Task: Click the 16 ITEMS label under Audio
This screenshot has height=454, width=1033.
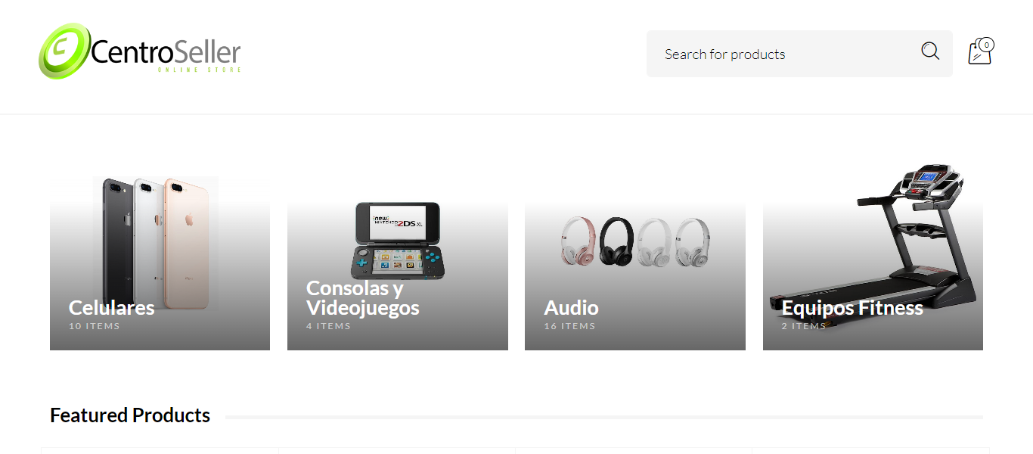Action: pyautogui.click(x=569, y=326)
